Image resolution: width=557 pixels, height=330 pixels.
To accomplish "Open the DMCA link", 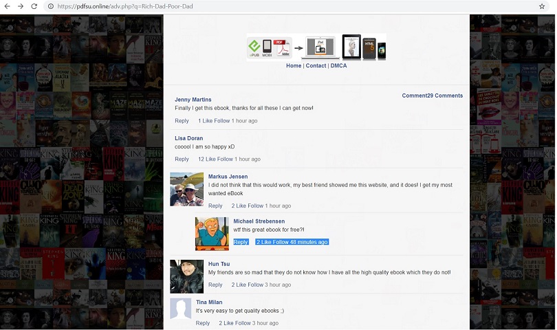I will [x=338, y=66].
